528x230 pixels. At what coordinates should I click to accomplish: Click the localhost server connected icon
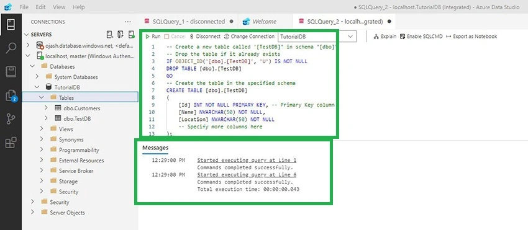(x=40, y=56)
